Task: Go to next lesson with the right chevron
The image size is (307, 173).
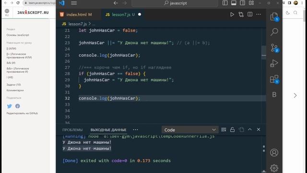Action: (x=295, y=95)
